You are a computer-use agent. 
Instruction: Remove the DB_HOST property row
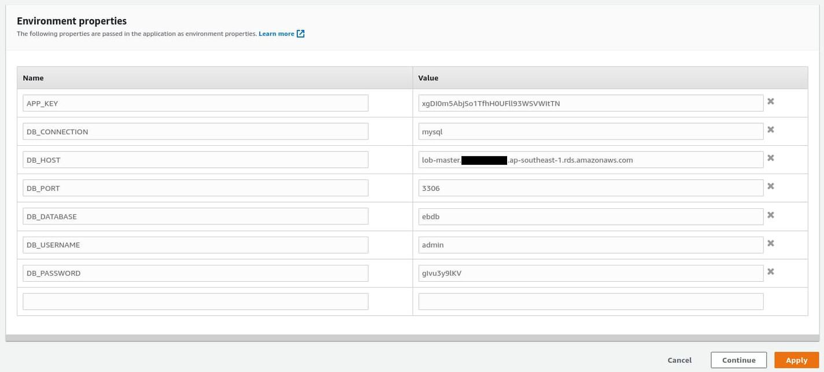pyautogui.click(x=771, y=157)
